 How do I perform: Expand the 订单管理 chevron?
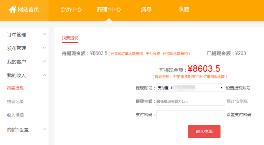[44, 34]
